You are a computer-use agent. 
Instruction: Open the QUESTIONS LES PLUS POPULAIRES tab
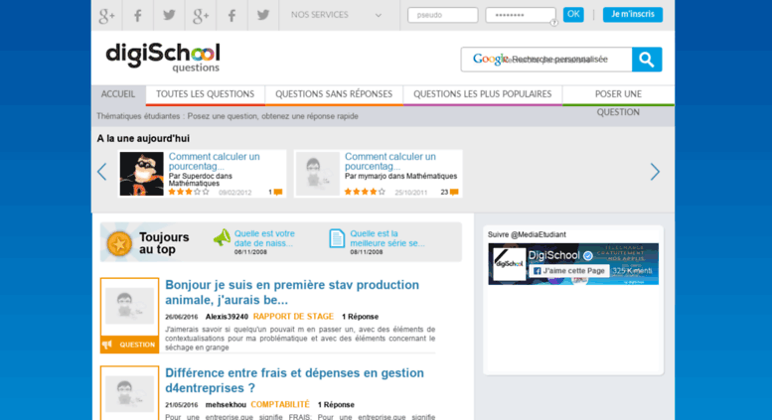(483, 94)
